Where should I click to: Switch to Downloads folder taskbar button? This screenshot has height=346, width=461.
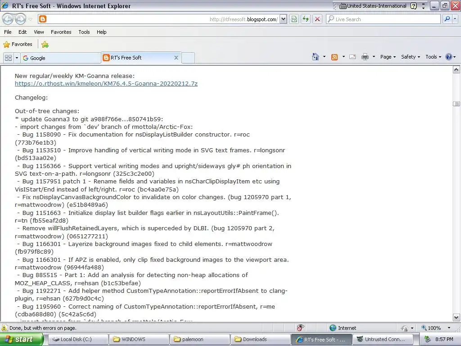click(261, 339)
